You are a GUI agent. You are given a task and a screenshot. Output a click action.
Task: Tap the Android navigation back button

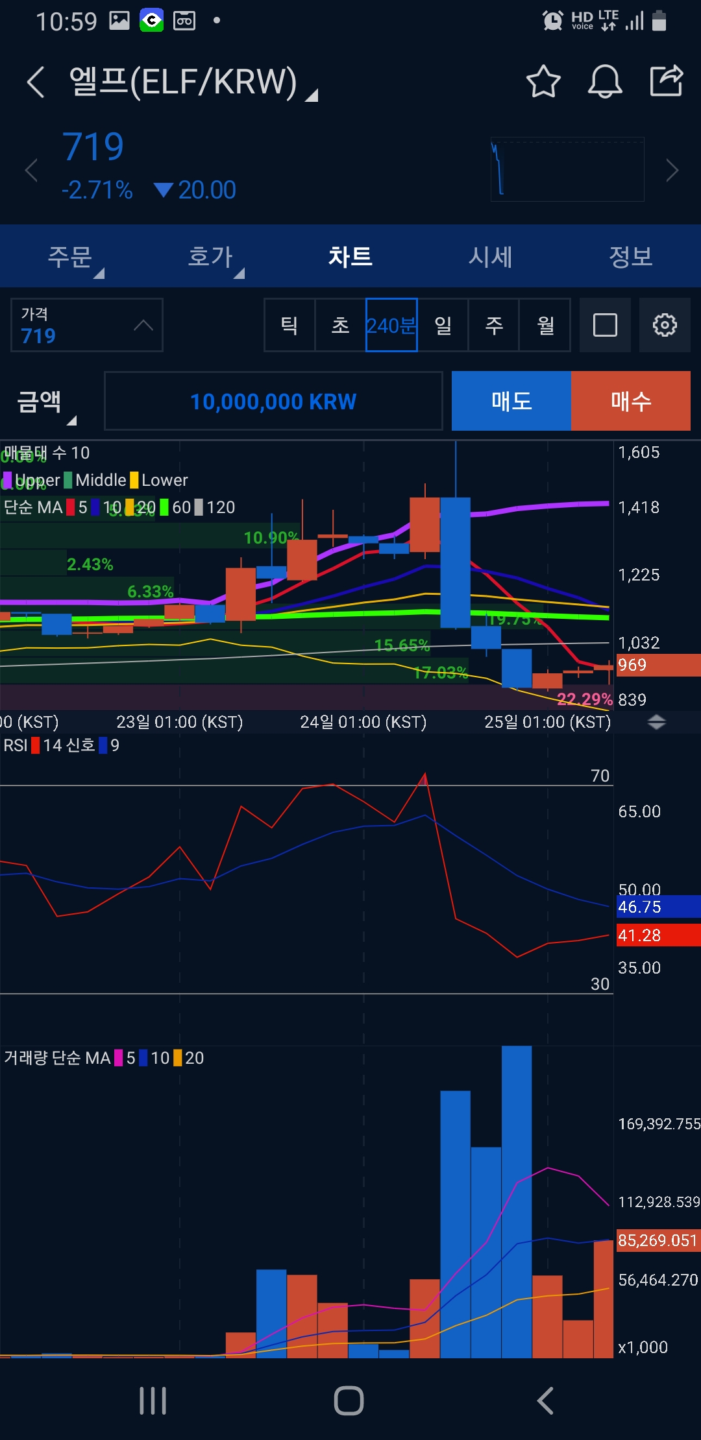(545, 1401)
